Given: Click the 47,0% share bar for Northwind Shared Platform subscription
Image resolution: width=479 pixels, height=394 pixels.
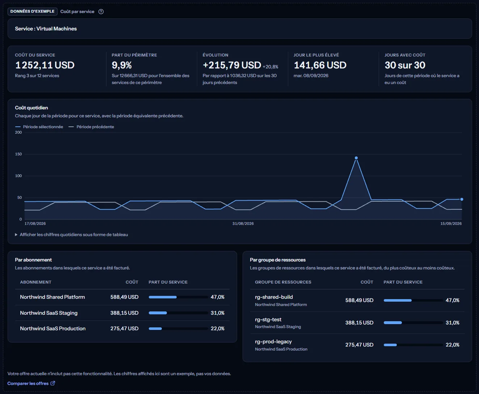Looking at the screenshot, I should [x=178, y=297].
